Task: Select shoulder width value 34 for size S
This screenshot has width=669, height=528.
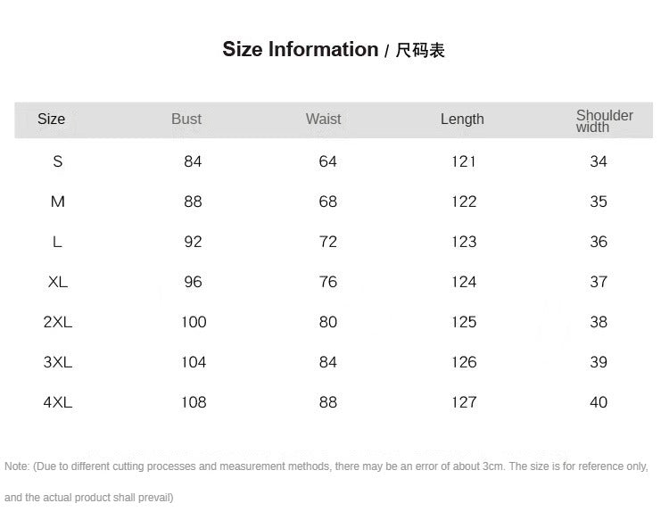Action: point(599,161)
